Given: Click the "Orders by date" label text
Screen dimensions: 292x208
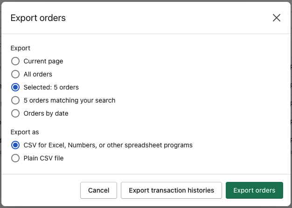Looking at the screenshot, I should (x=46, y=113).
